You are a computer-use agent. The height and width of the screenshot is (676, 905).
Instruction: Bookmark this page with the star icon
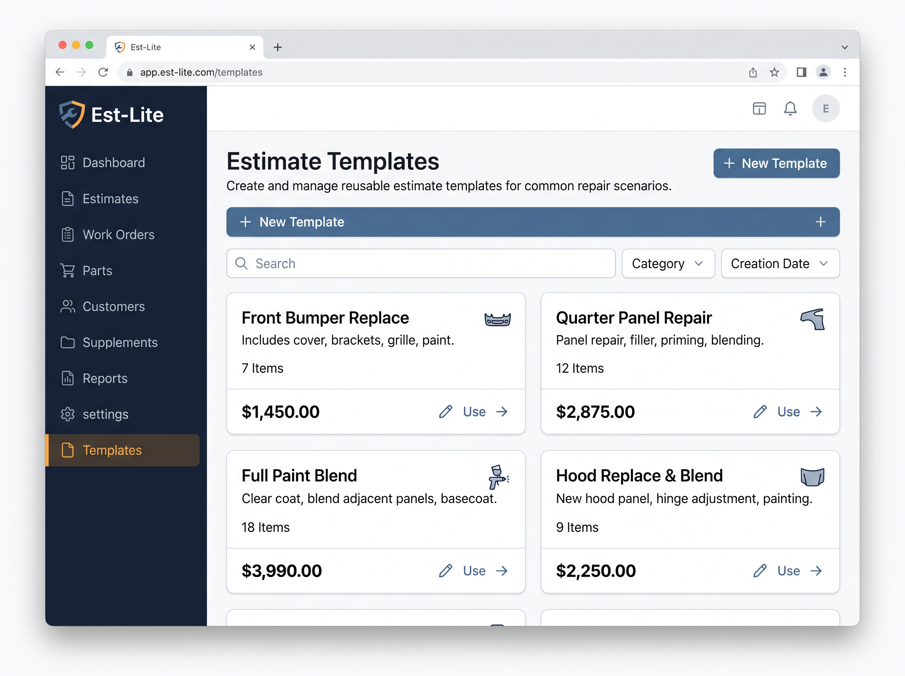tap(774, 72)
